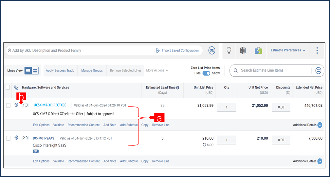
Task: Click Add Note for line 2.0
Action: [110, 161]
